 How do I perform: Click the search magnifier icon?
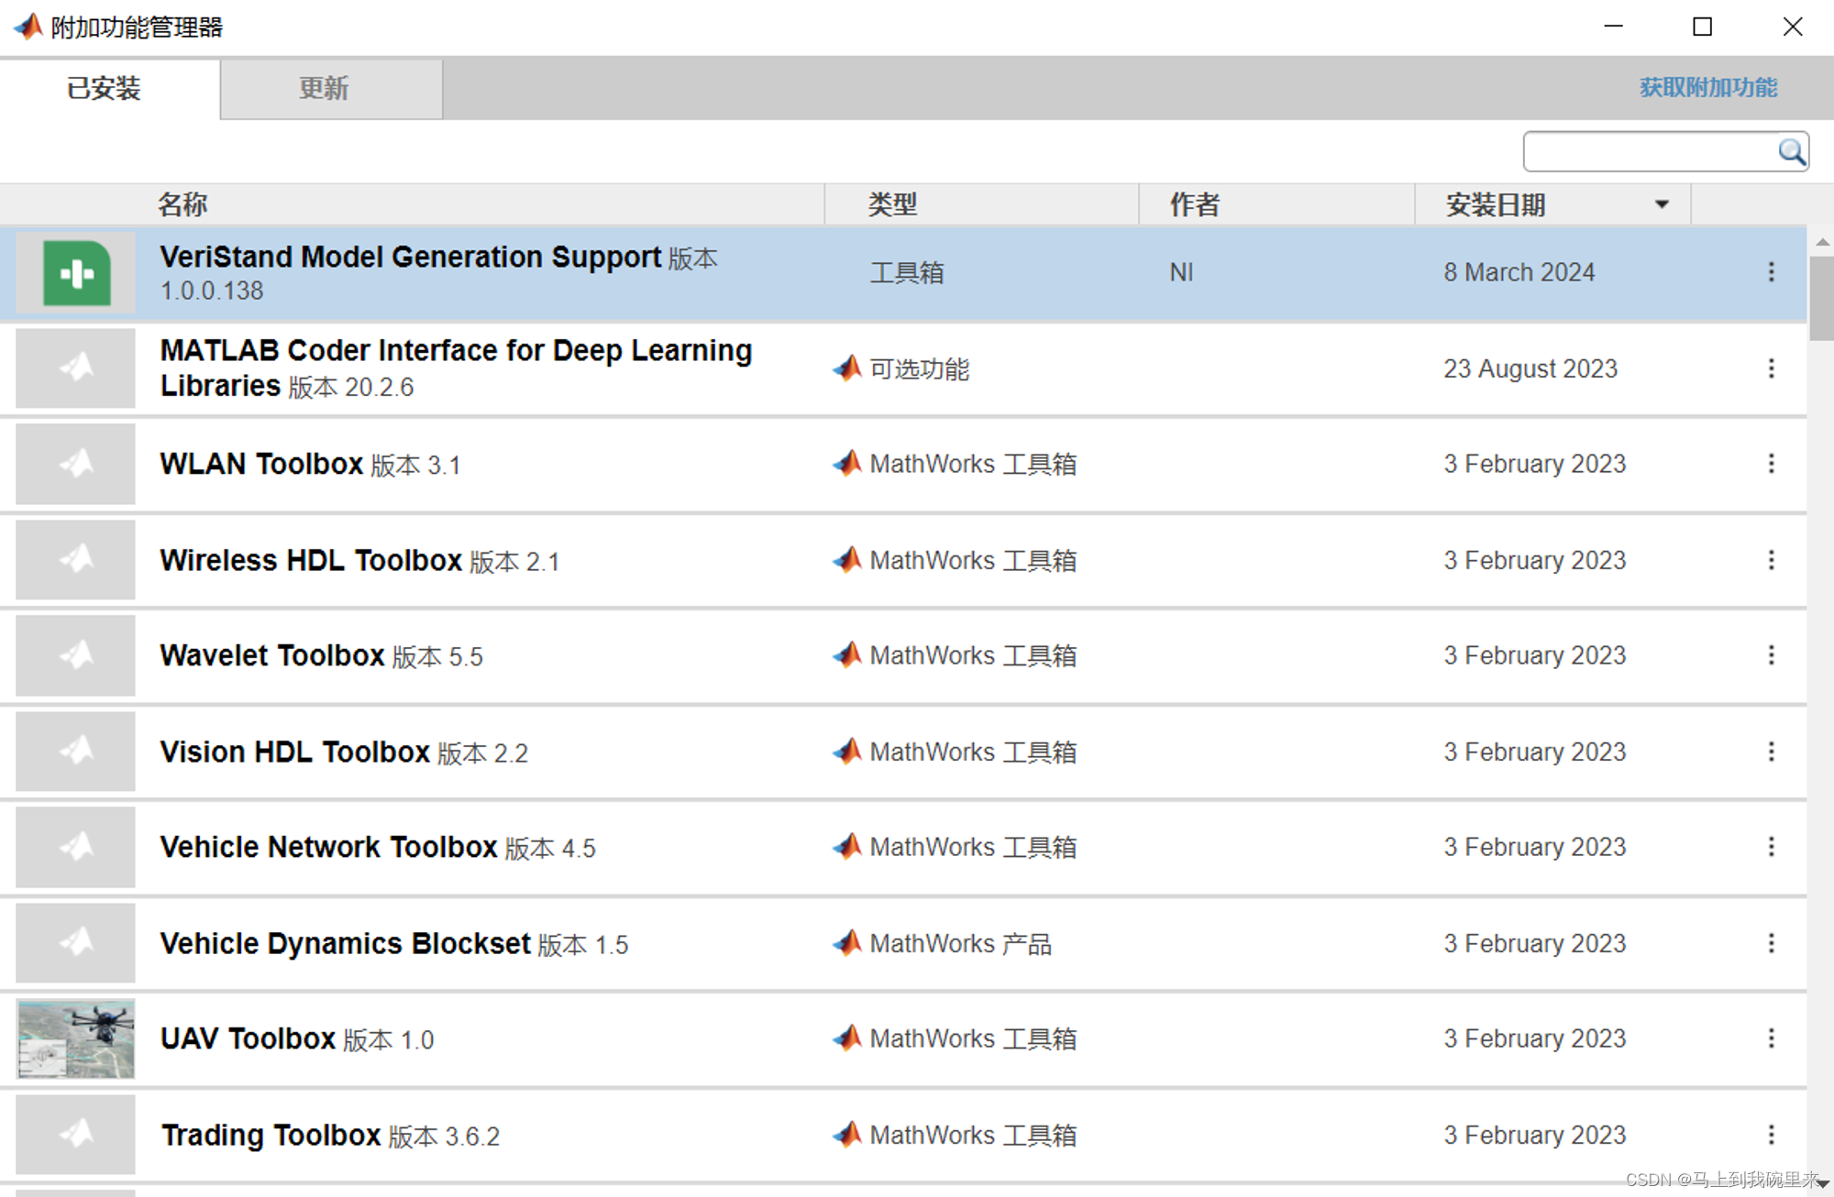(x=1791, y=151)
